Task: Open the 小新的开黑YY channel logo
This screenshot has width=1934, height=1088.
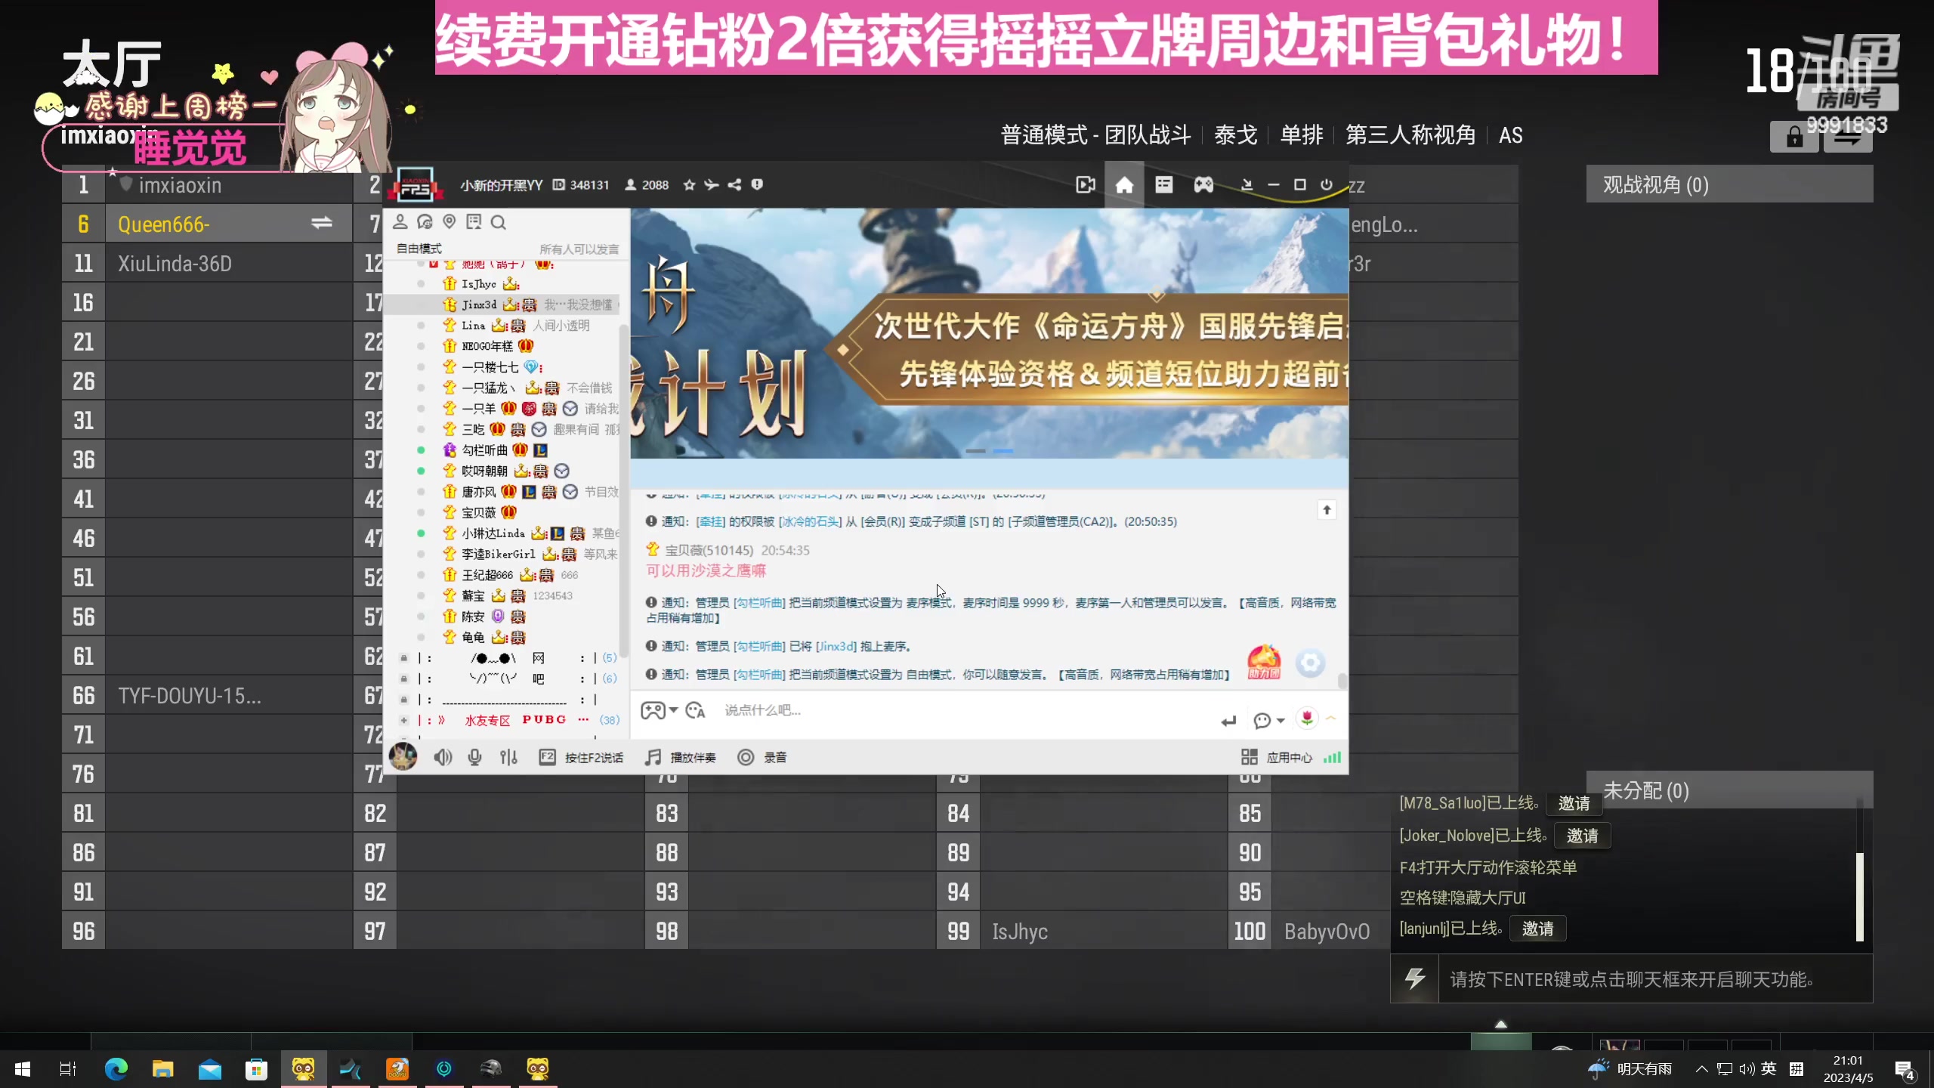Action: tap(416, 185)
